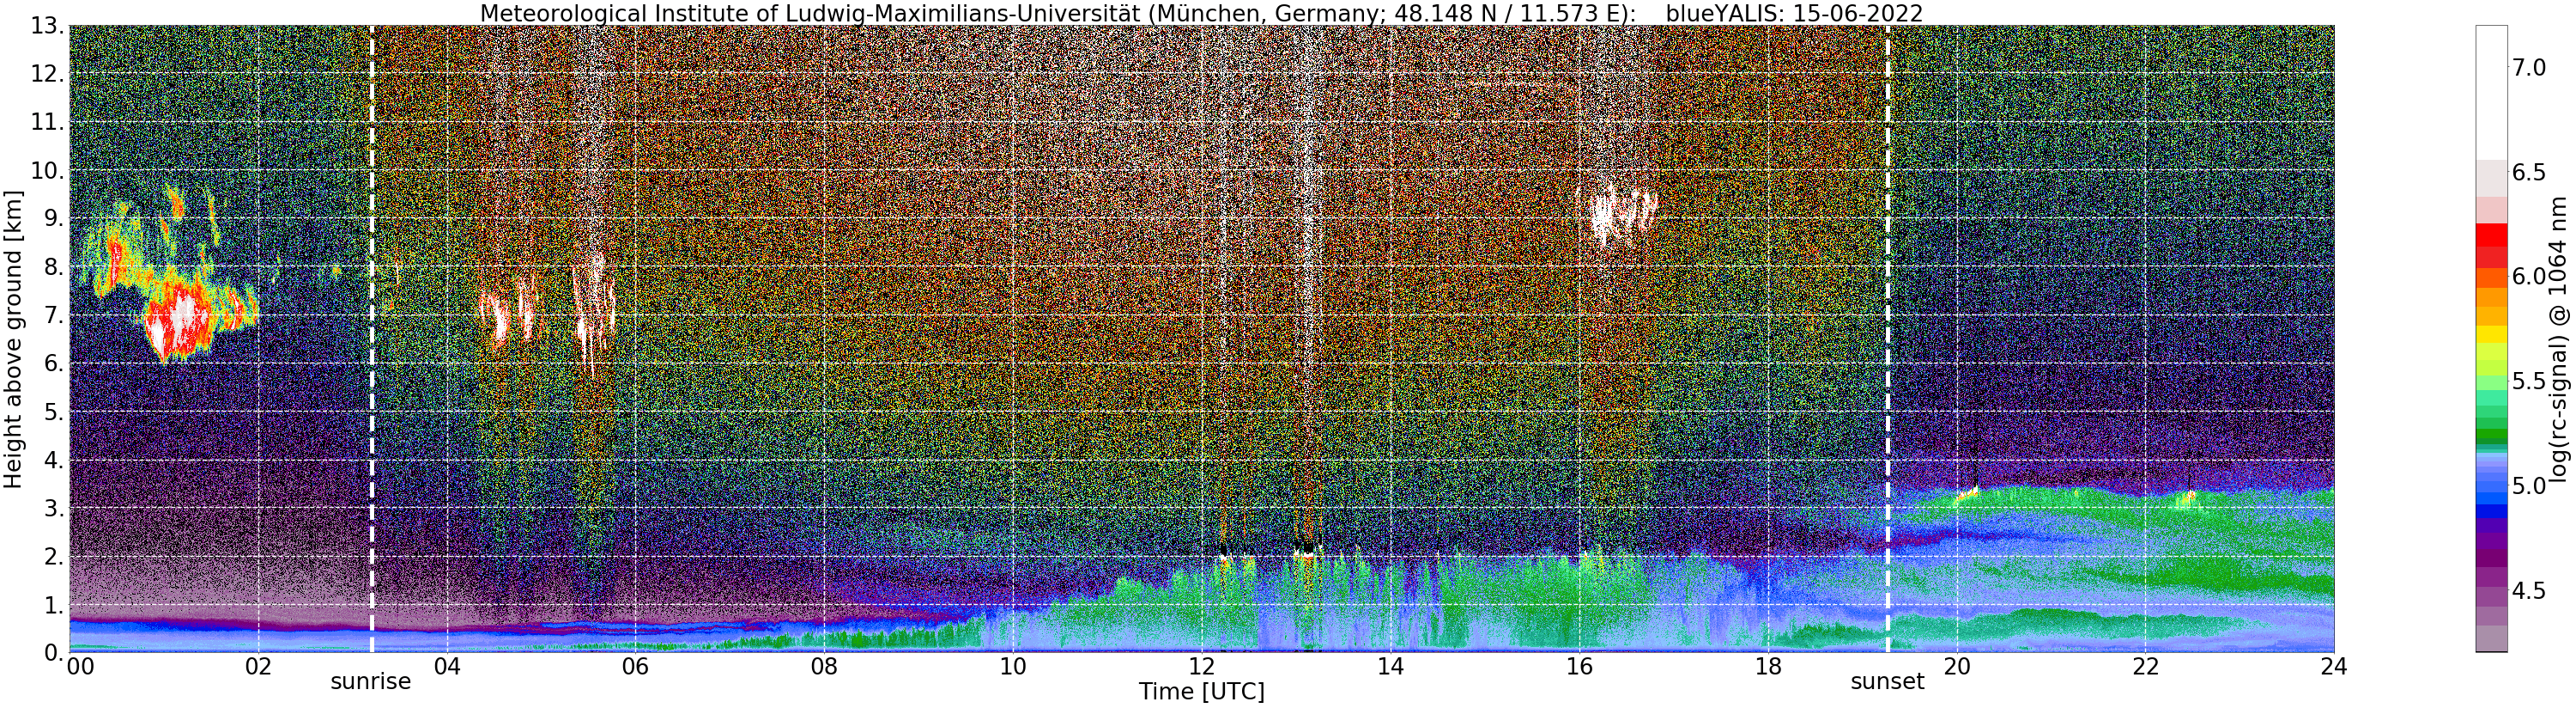Click the '06' time tick label
The image size is (2576, 708).
click(635, 666)
